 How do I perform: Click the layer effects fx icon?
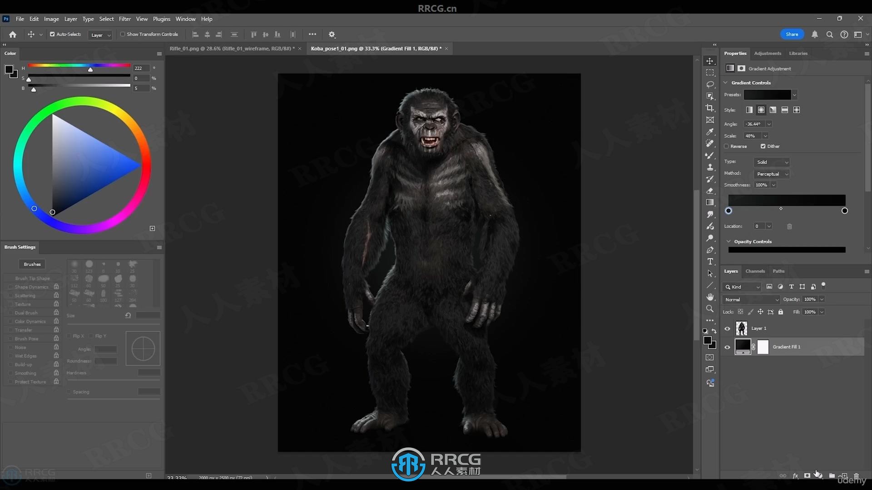click(x=795, y=475)
